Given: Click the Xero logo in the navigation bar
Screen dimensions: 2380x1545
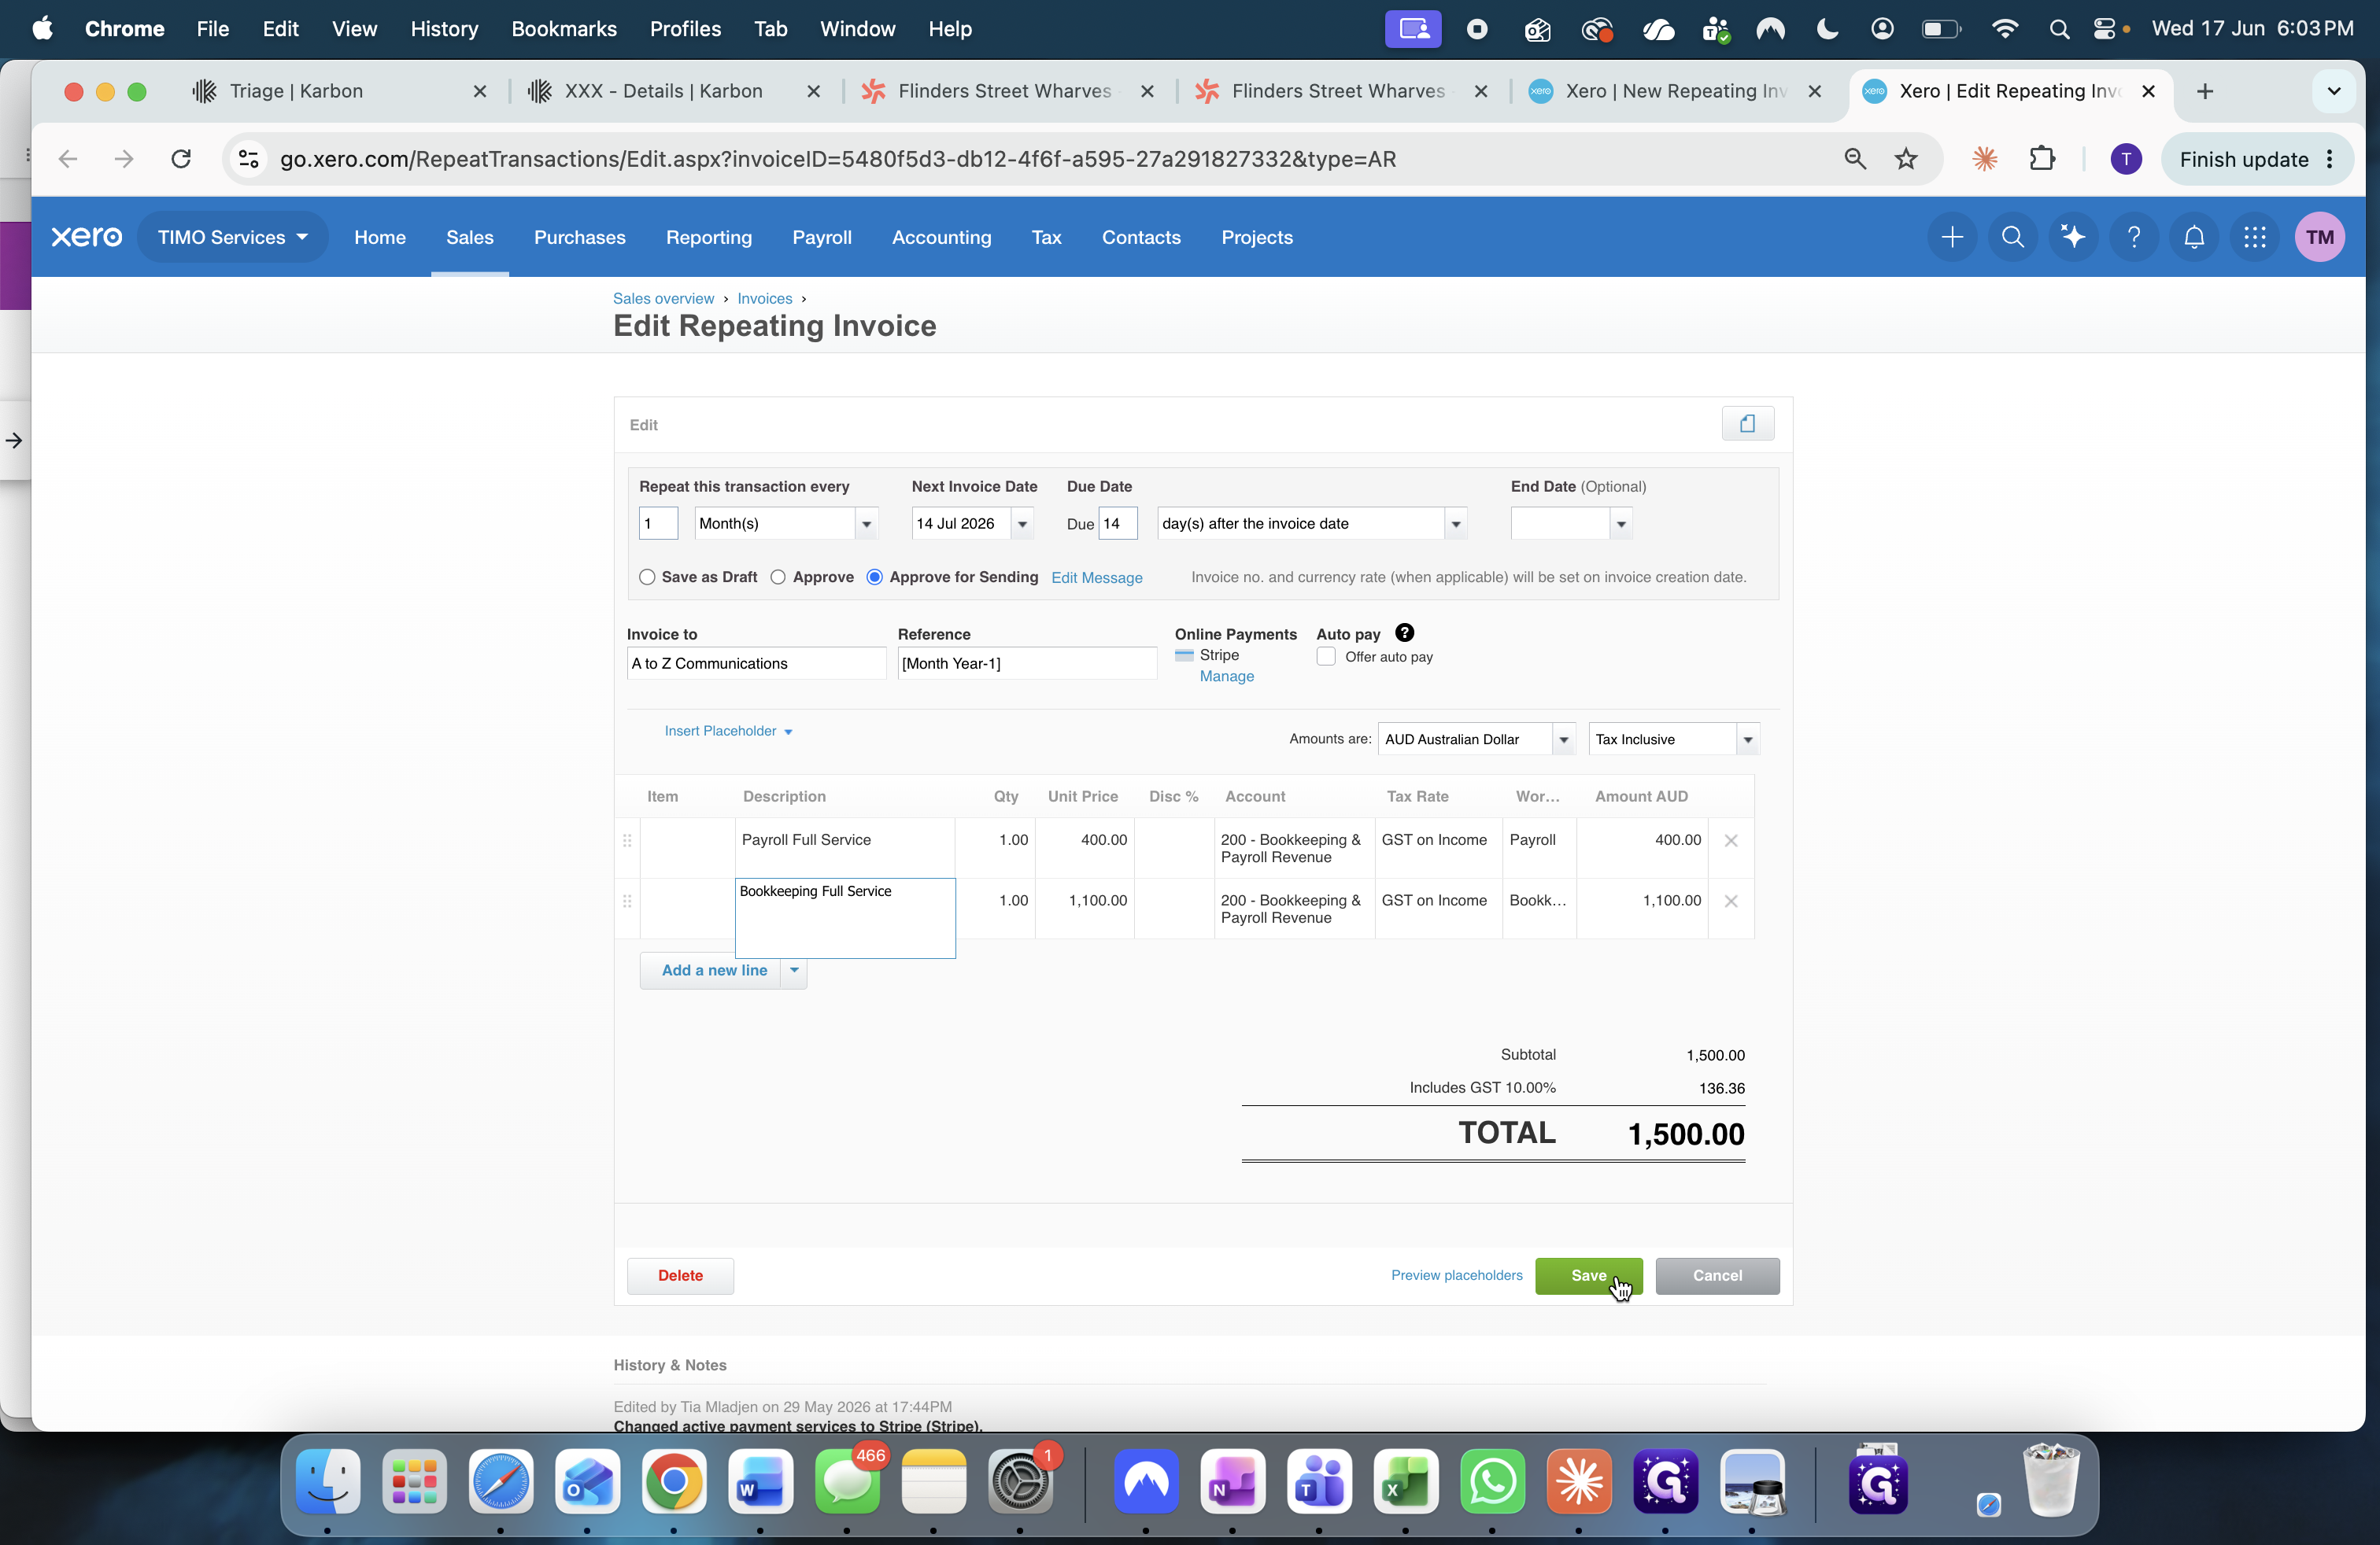Looking at the screenshot, I should click(87, 237).
